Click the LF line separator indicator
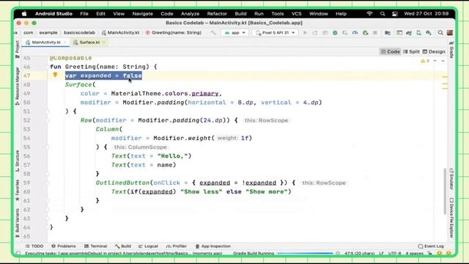 (381, 253)
